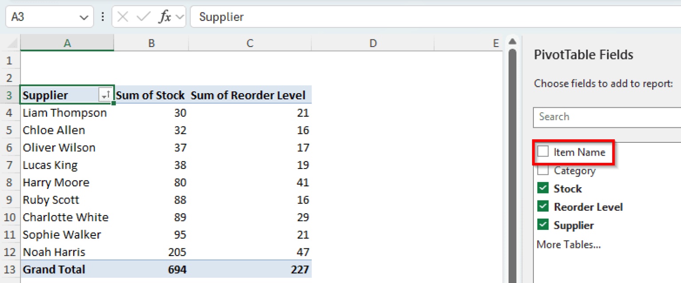Uncheck the Reorder Level field
This screenshot has width=681, height=283.
click(543, 206)
